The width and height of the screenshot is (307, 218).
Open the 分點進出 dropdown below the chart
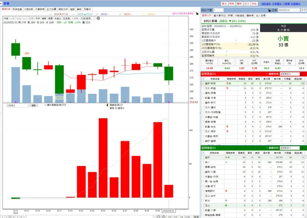(x=17, y=105)
